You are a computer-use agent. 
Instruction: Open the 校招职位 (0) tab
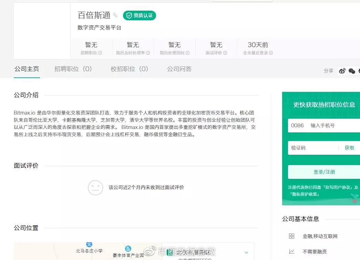pos(129,69)
